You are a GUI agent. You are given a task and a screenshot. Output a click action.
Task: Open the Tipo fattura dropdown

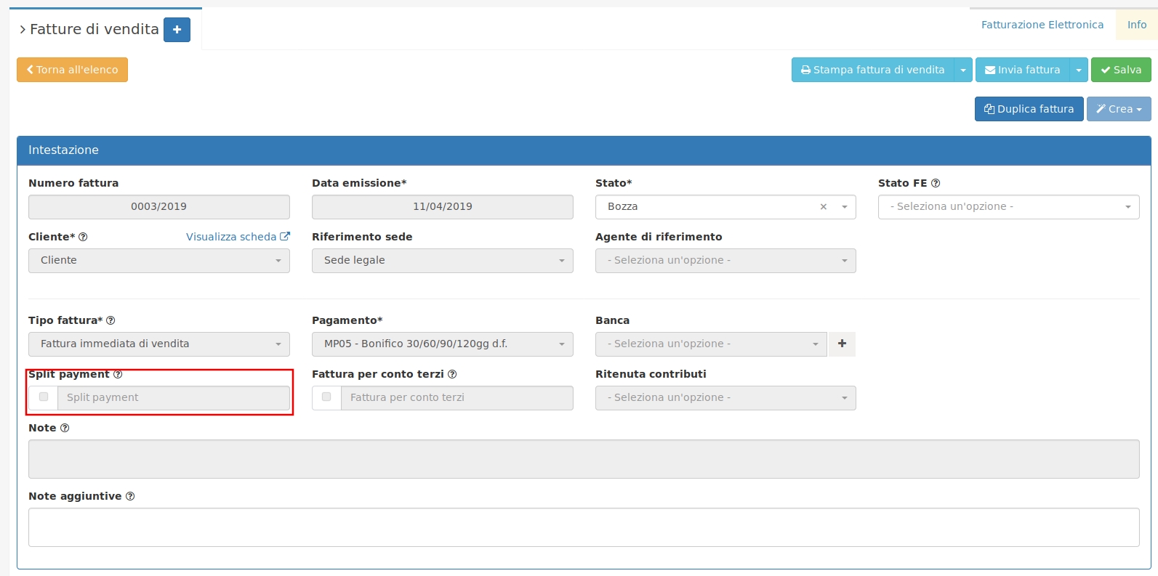pyautogui.click(x=158, y=344)
